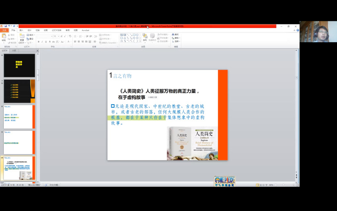Expand the shapes gallery more button
Viewport: 337px width, 211px height.
140,41
